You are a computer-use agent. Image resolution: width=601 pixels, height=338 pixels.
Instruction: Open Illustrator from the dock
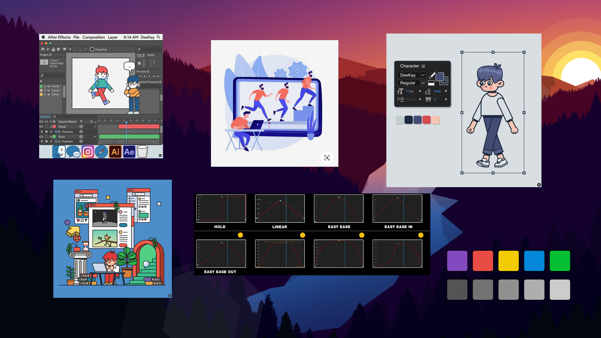tap(115, 152)
